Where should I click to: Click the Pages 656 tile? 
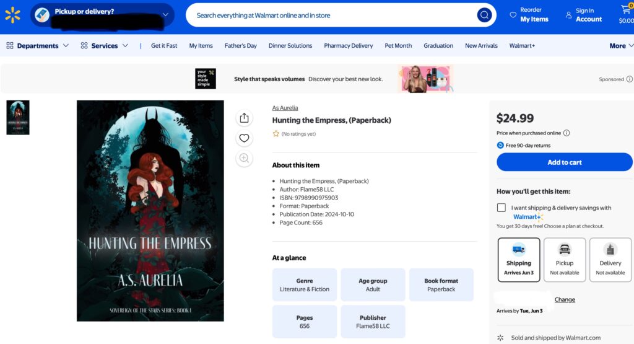tap(305, 322)
